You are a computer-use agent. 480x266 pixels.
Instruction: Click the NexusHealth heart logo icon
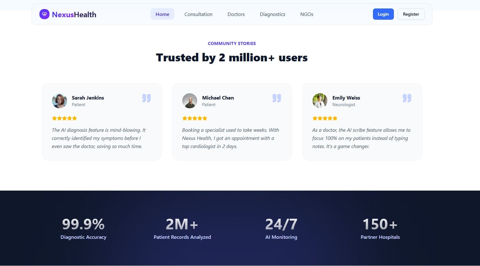point(44,14)
